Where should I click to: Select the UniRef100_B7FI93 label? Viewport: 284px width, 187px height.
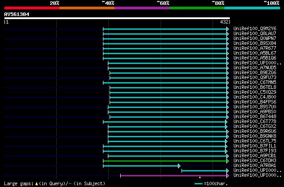(255, 151)
